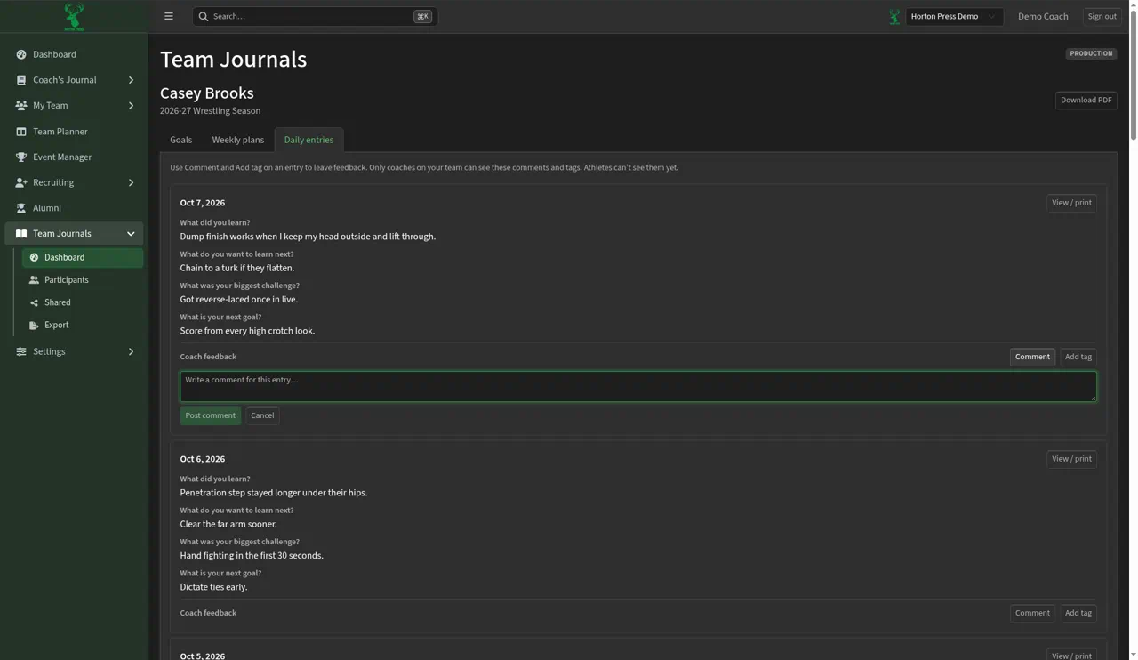The width and height of the screenshot is (1138, 660).
Task: Click Sign out
Action: (x=1102, y=16)
